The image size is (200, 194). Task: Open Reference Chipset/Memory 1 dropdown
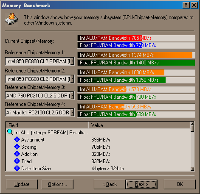click(72, 61)
